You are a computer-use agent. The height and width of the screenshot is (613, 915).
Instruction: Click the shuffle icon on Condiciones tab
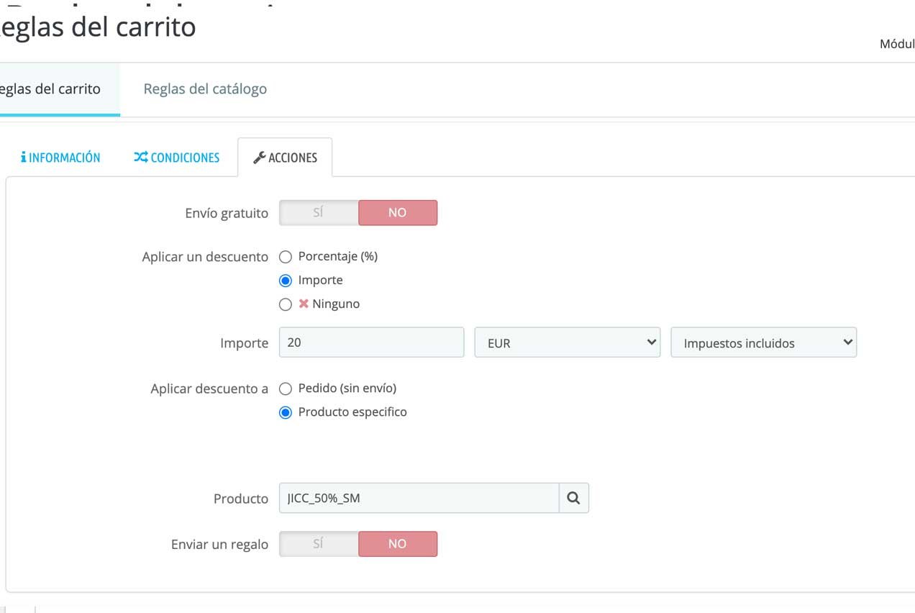point(140,158)
